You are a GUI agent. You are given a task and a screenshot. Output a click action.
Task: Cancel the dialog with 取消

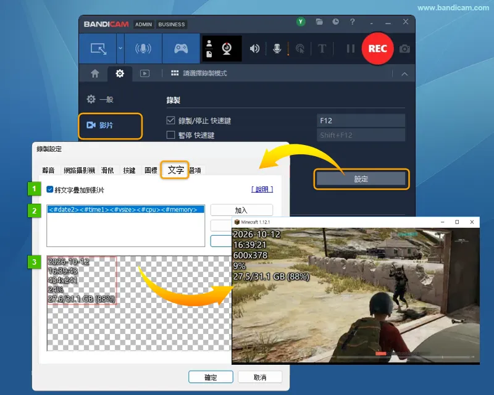coord(260,377)
